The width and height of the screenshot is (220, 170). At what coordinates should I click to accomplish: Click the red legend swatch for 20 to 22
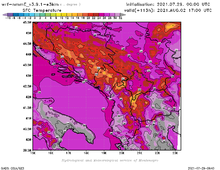[91, 15]
